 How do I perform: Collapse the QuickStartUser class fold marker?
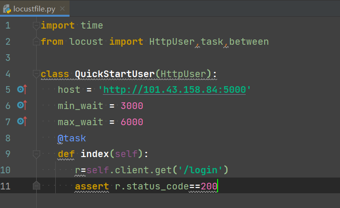(35, 74)
